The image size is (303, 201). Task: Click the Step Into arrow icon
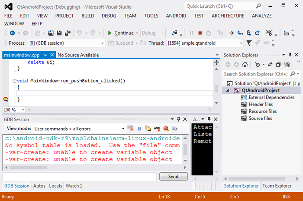coord(240,33)
